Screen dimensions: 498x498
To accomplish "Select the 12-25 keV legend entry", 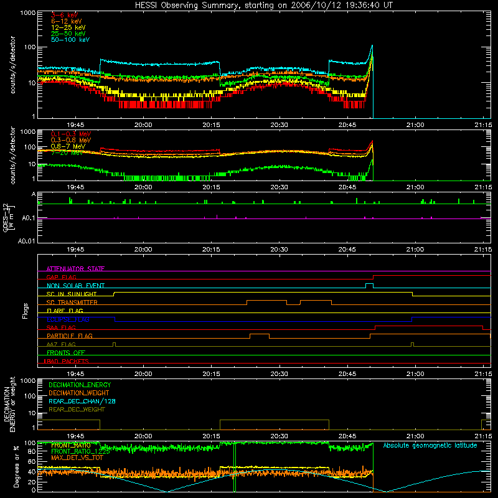I will 68,27.
